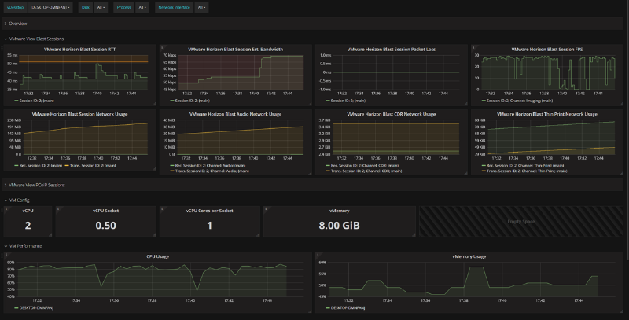Click resize handle of Blast Session Packet Loss panel
Screen dimensions: 629x320
click(x=465, y=104)
